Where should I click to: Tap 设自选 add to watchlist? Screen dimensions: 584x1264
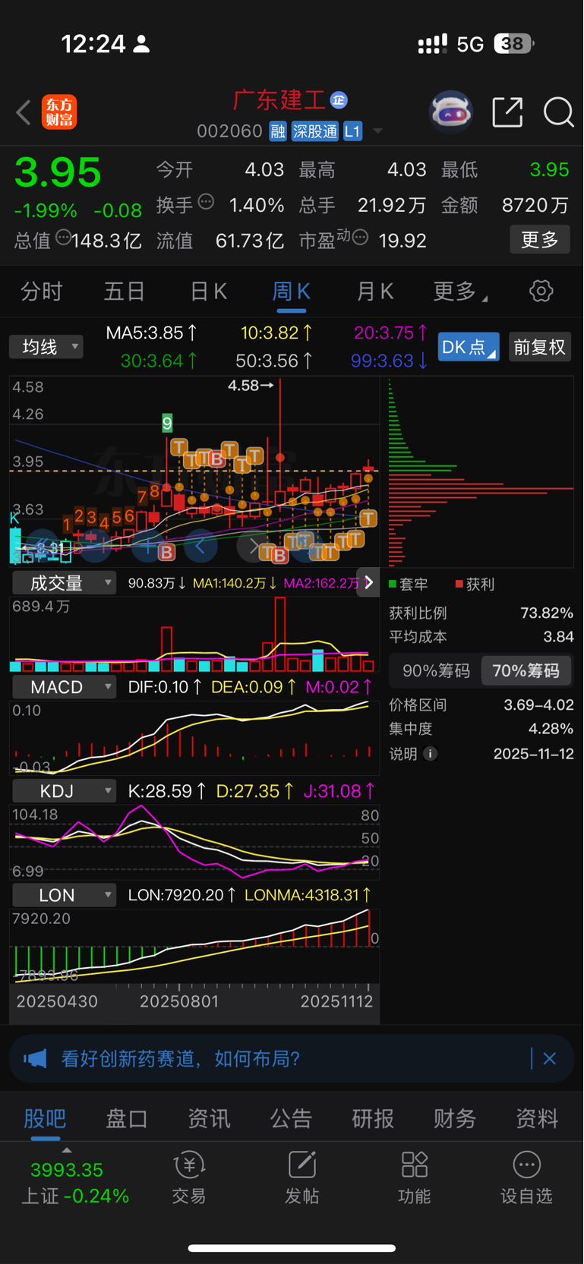tap(526, 1178)
